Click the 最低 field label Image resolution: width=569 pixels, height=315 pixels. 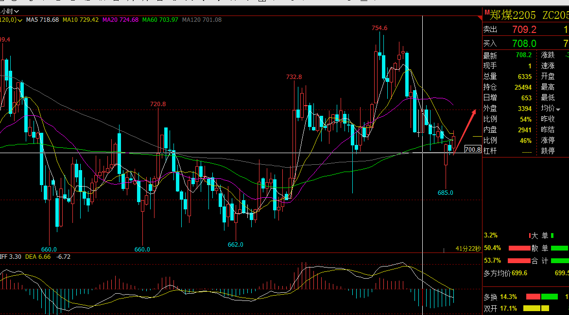[x=548, y=98]
